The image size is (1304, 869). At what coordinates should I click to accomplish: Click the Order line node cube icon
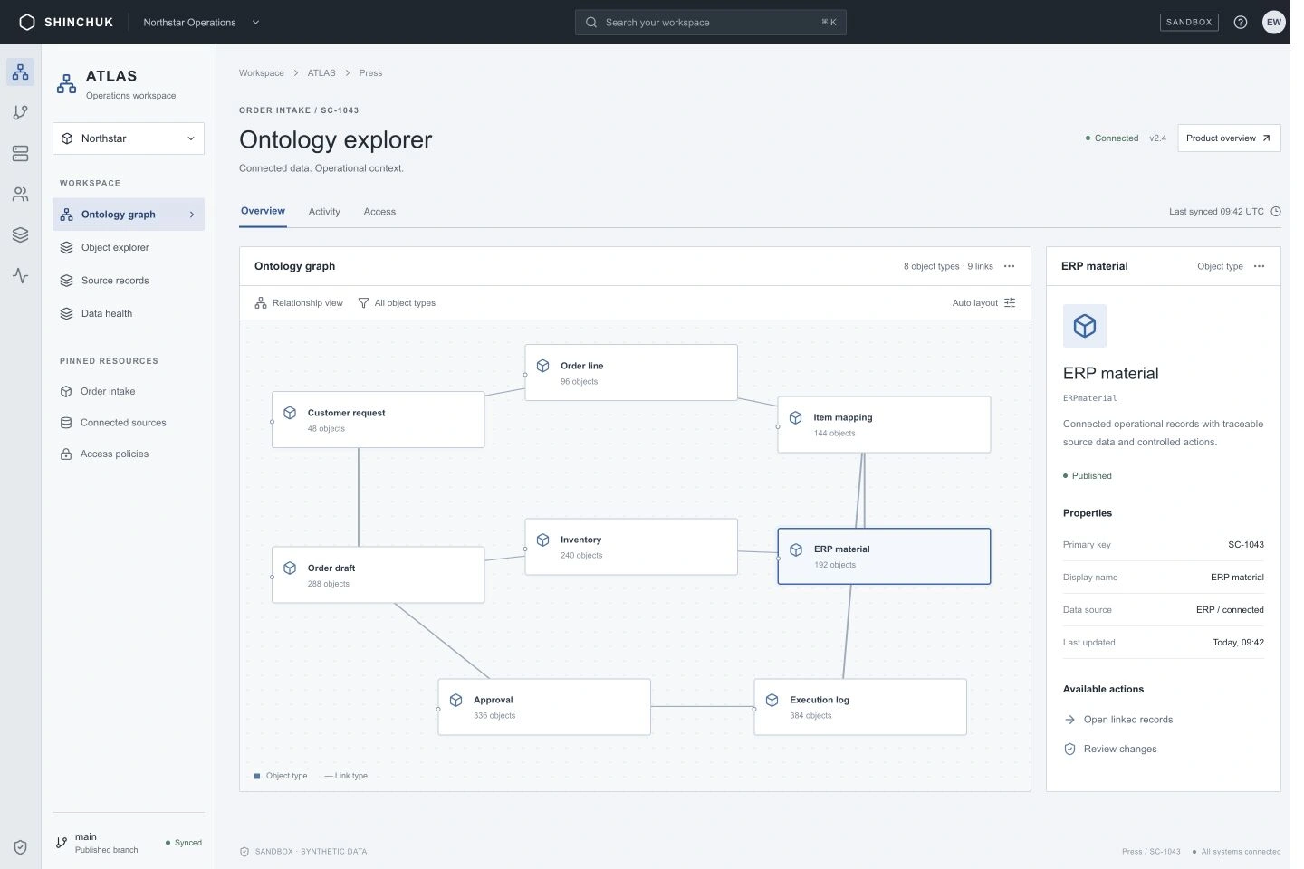tap(543, 366)
